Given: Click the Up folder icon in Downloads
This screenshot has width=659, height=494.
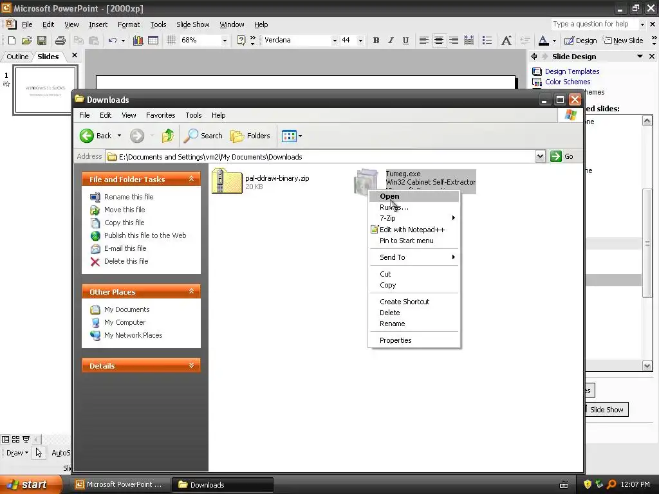Looking at the screenshot, I should (168, 136).
